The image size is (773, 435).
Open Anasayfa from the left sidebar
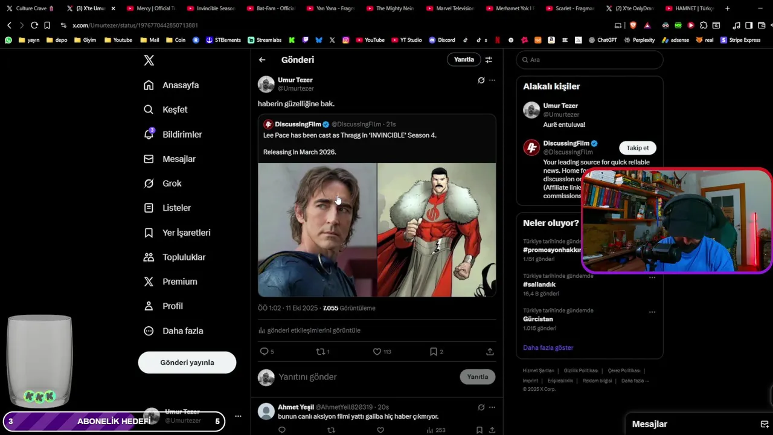tap(172, 85)
